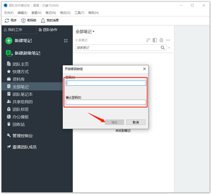Viewport: 211px width, 194px height.
Task: Open the View (查看) menu
Action: coord(36,13)
